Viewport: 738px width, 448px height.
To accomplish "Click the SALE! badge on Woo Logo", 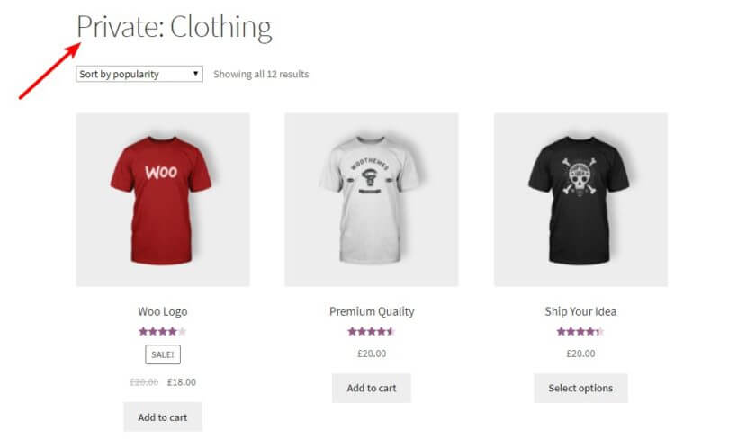I will [163, 354].
